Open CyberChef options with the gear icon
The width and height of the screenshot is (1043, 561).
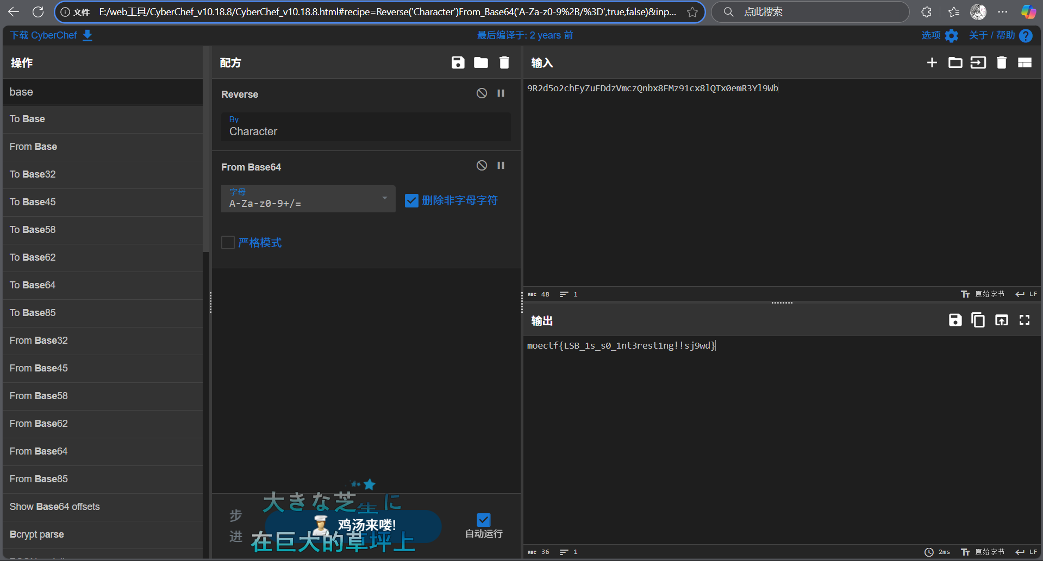point(952,35)
